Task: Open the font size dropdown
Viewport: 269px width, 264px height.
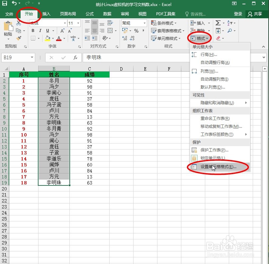Action: point(77,23)
